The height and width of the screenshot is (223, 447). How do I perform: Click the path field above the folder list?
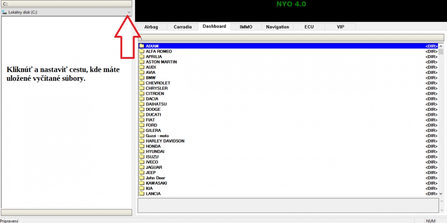click(291, 38)
